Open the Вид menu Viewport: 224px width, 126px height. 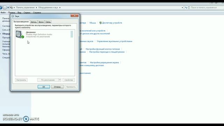point(19,13)
